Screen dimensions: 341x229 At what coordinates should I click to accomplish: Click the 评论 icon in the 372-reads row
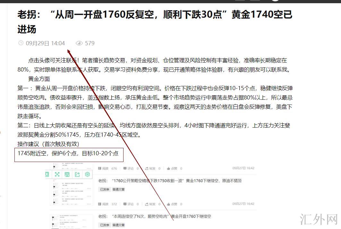click(x=125, y=204)
